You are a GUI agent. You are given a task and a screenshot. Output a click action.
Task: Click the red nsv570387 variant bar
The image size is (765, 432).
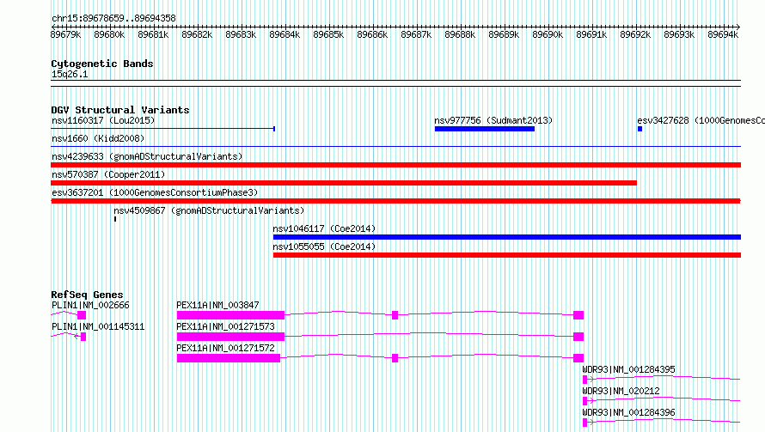[x=344, y=183]
